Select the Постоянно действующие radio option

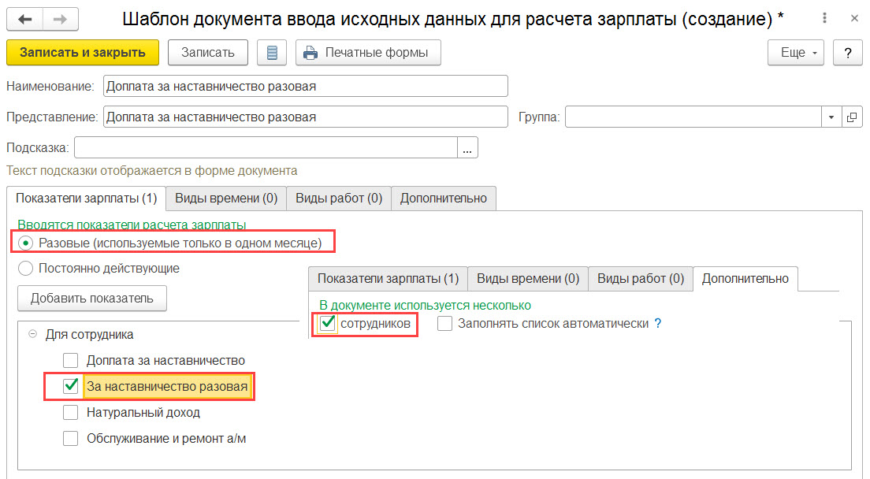tap(25, 269)
